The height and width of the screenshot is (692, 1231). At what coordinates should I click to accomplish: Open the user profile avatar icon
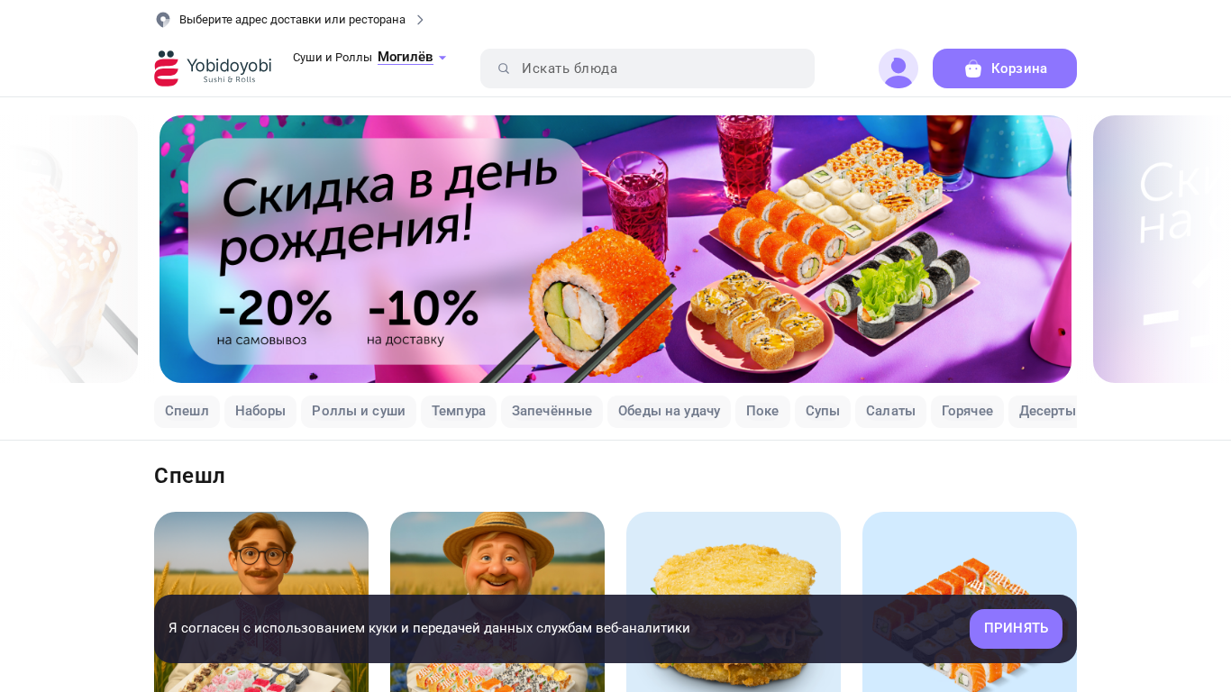pos(898,68)
